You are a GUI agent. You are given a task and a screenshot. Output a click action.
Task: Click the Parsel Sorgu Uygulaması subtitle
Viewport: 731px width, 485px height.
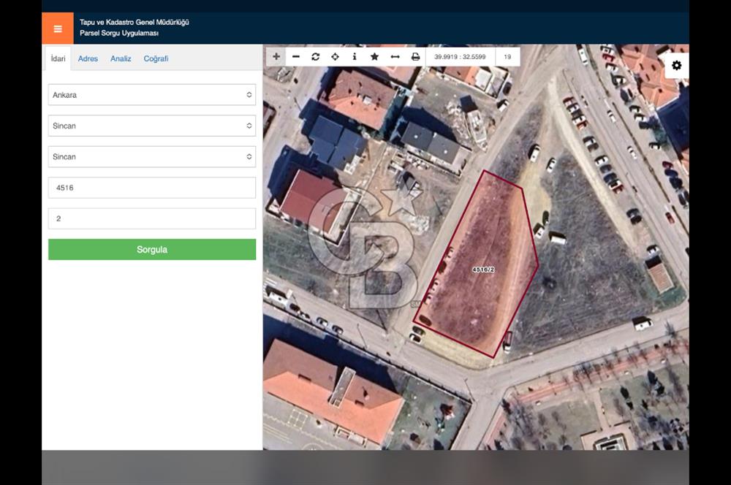point(119,34)
